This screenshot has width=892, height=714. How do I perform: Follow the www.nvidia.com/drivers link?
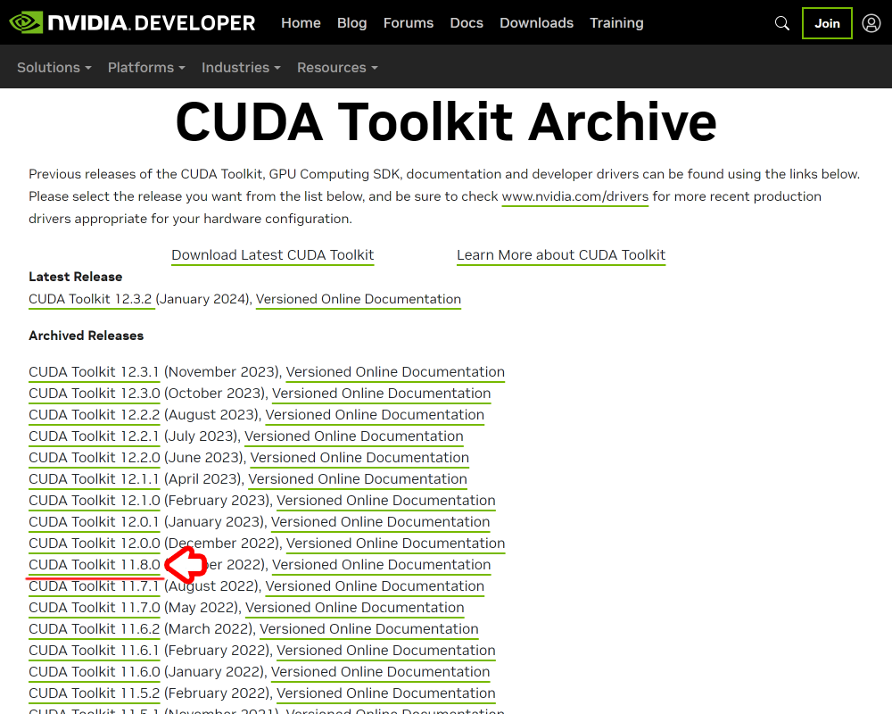tap(574, 196)
